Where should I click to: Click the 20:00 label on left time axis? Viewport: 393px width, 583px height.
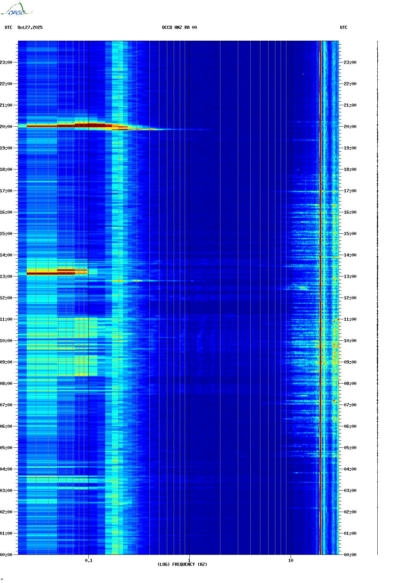coord(6,127)
